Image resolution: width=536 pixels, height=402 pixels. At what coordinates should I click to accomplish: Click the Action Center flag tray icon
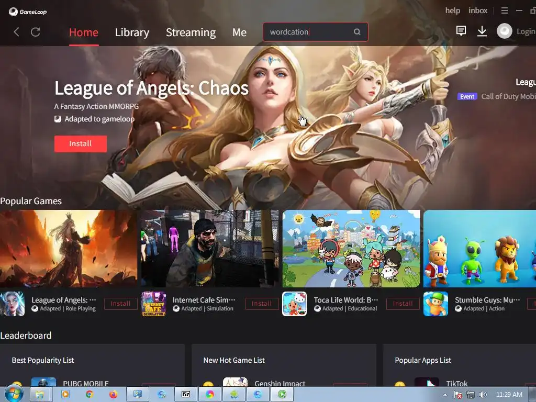tap(457, 395)
